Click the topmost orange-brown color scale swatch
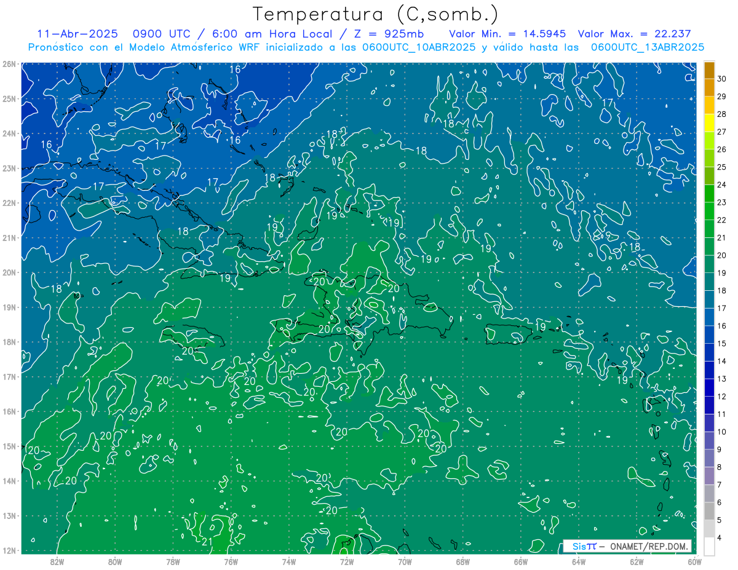 click(x=709, y=70)
